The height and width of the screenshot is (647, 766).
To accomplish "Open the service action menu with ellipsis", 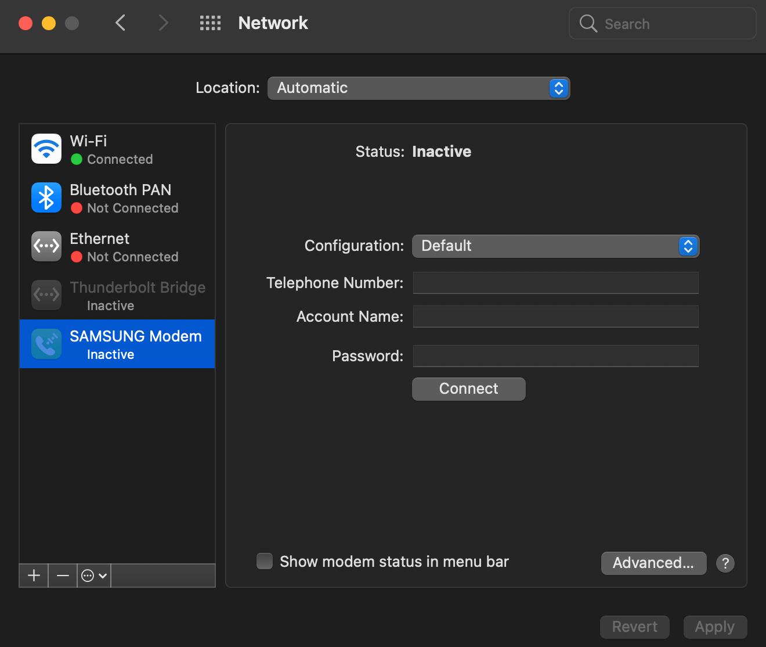I will tap(94, 576).
